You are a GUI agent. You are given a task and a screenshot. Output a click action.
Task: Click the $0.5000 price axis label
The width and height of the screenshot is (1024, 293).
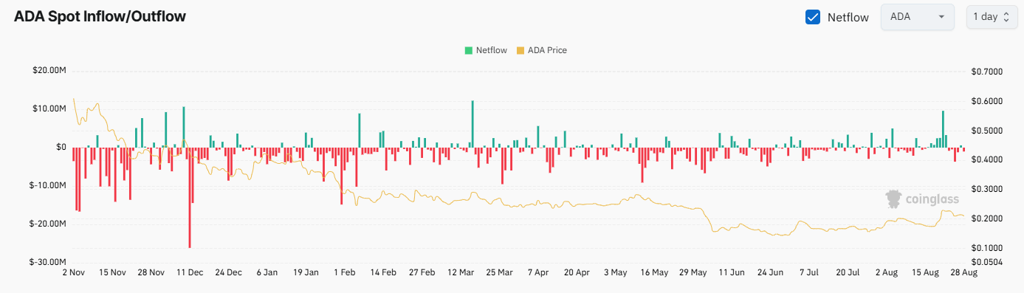(x=988, y=131)
